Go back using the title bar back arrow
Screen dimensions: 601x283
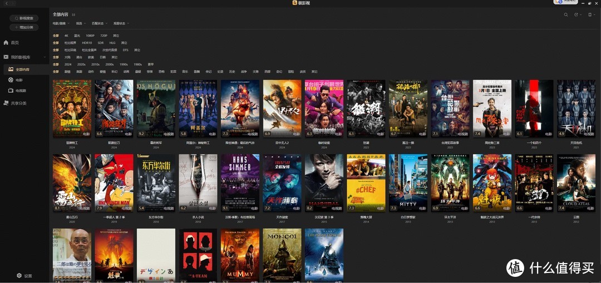pos(7,3)
